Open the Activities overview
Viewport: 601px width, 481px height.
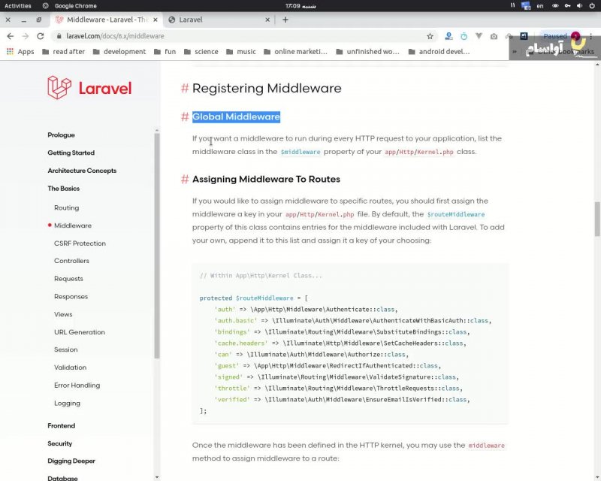(x=18, y=5)
